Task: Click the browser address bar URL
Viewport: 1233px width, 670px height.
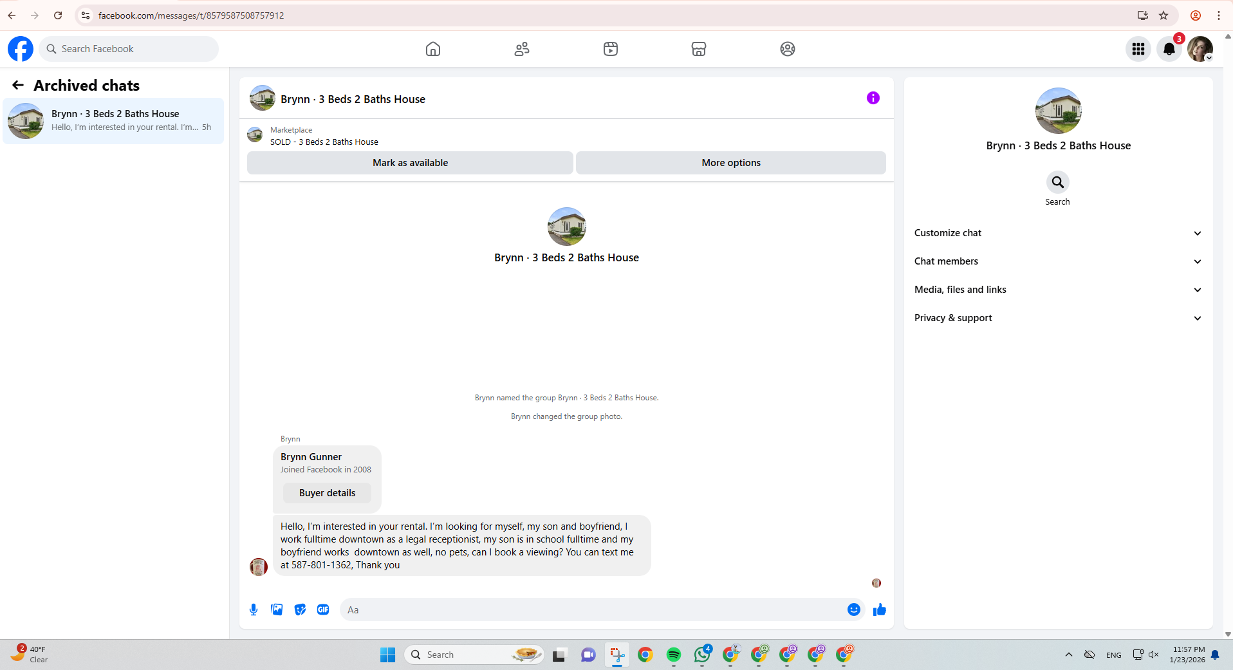Action: 191,15
